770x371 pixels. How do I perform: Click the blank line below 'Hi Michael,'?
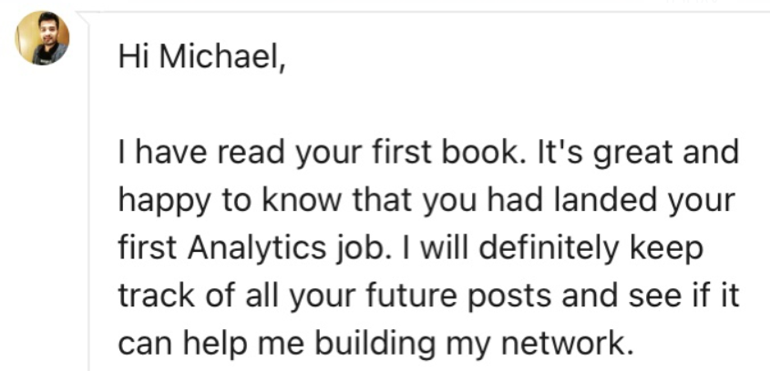click(427, 105)
